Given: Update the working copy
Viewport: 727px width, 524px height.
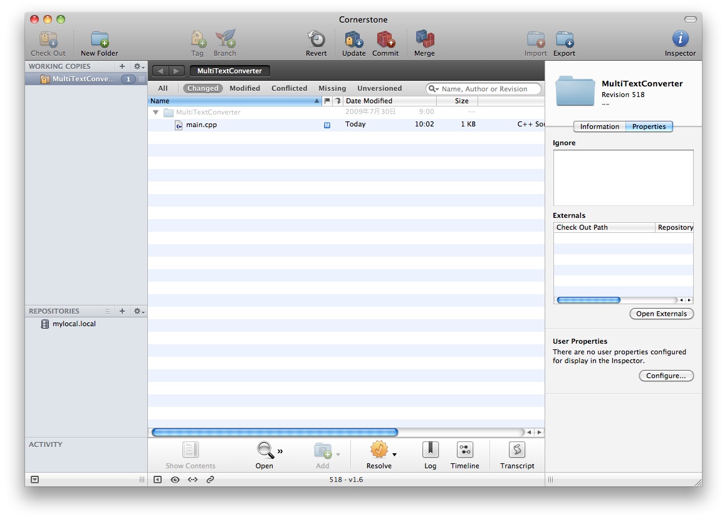Looking at the screenshot, I should 353,40.
